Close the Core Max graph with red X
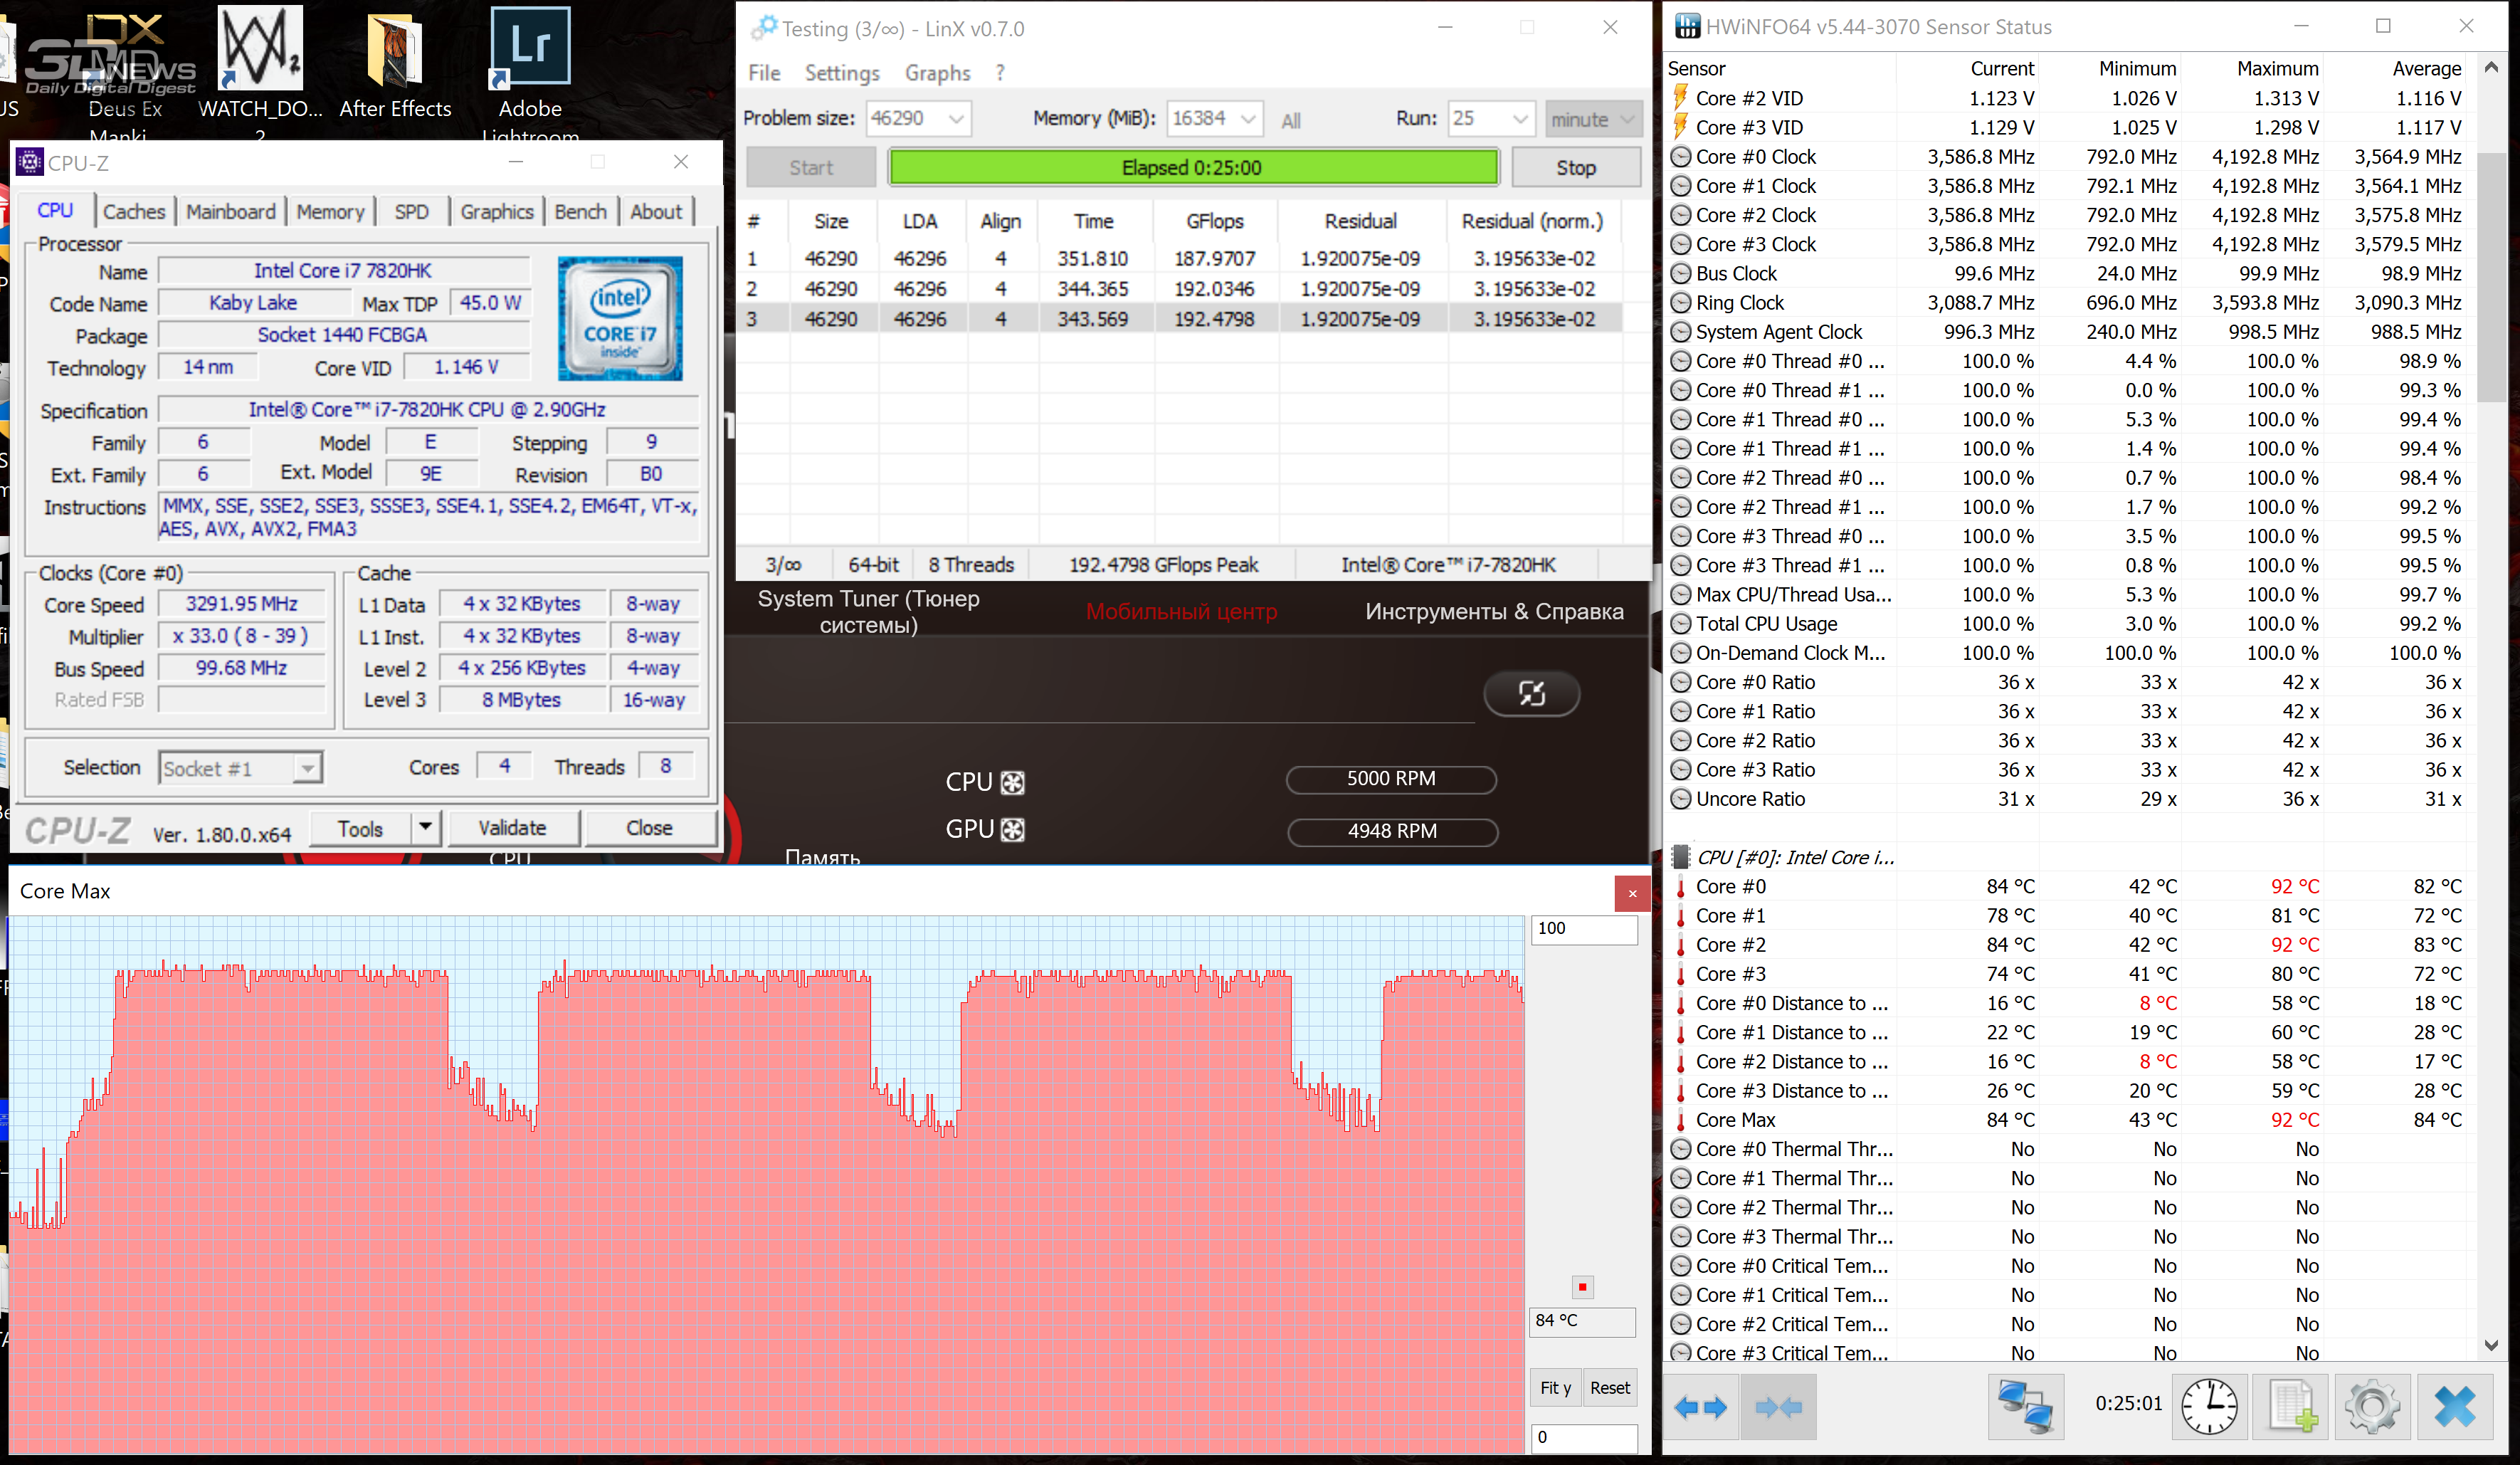 (x=1632, y=893)
